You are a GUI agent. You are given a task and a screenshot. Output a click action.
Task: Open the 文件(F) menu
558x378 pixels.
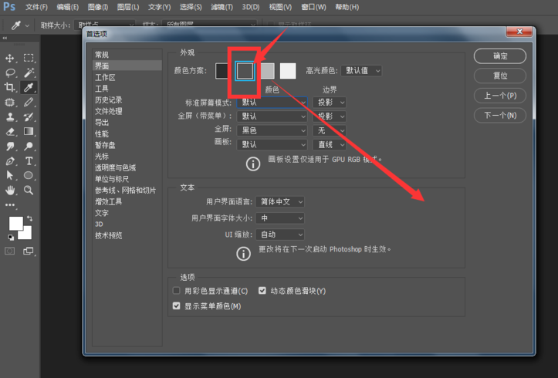[36, 7]
